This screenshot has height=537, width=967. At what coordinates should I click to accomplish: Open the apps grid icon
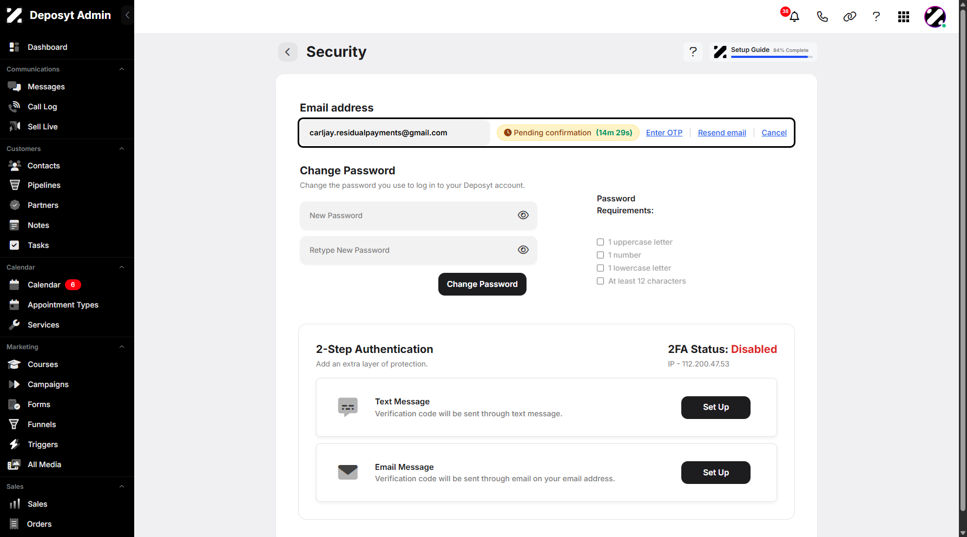tap(904, 17)
